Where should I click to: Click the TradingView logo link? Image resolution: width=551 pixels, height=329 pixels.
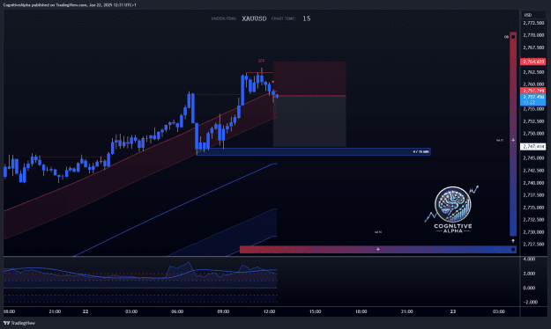pyautogui.click(x=19, y=323)
